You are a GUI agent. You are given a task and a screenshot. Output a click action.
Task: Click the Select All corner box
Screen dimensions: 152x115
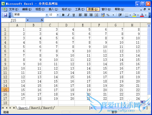tap(5, 25)
